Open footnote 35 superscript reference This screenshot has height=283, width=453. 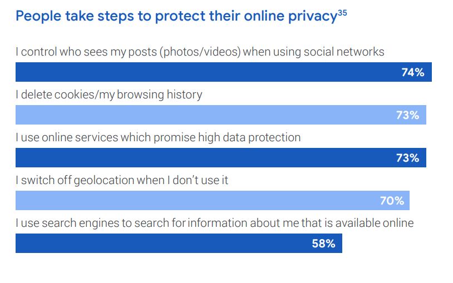342,12
